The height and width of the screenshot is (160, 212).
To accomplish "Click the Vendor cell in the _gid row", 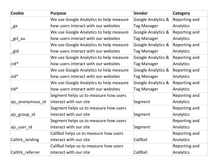I will (152, 48).
